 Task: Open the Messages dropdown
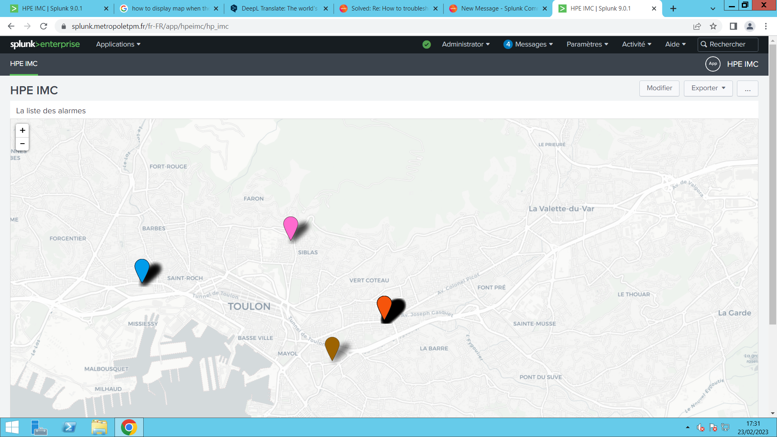click(x=534, y=45)
